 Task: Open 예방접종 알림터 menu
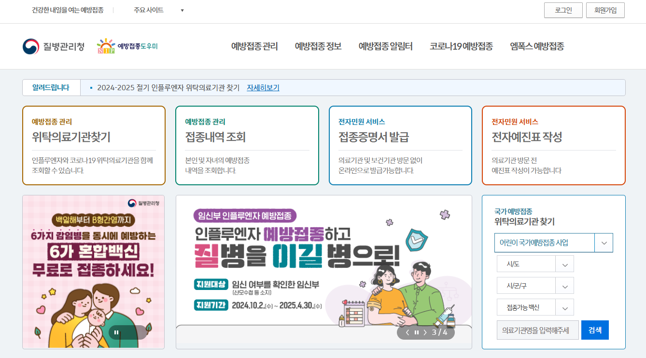[x=385, y=46]
